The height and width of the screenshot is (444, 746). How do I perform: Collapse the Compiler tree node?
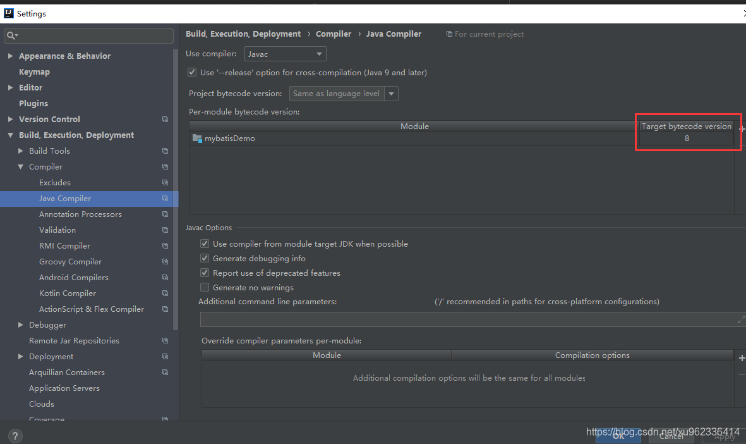[20, 167]
